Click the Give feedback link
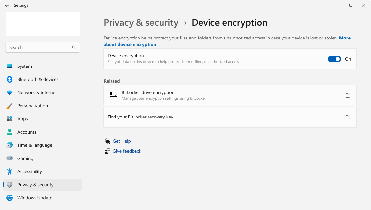The height and width of the screenshot is (210, 371). [x=127, y=151]
